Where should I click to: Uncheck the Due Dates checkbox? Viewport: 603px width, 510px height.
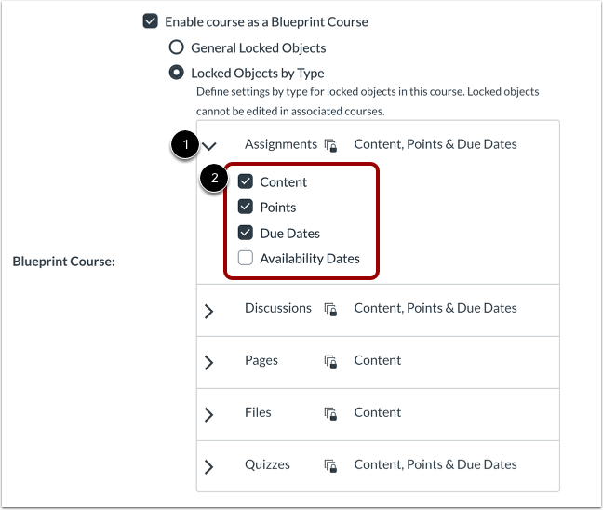click(246, 233)
